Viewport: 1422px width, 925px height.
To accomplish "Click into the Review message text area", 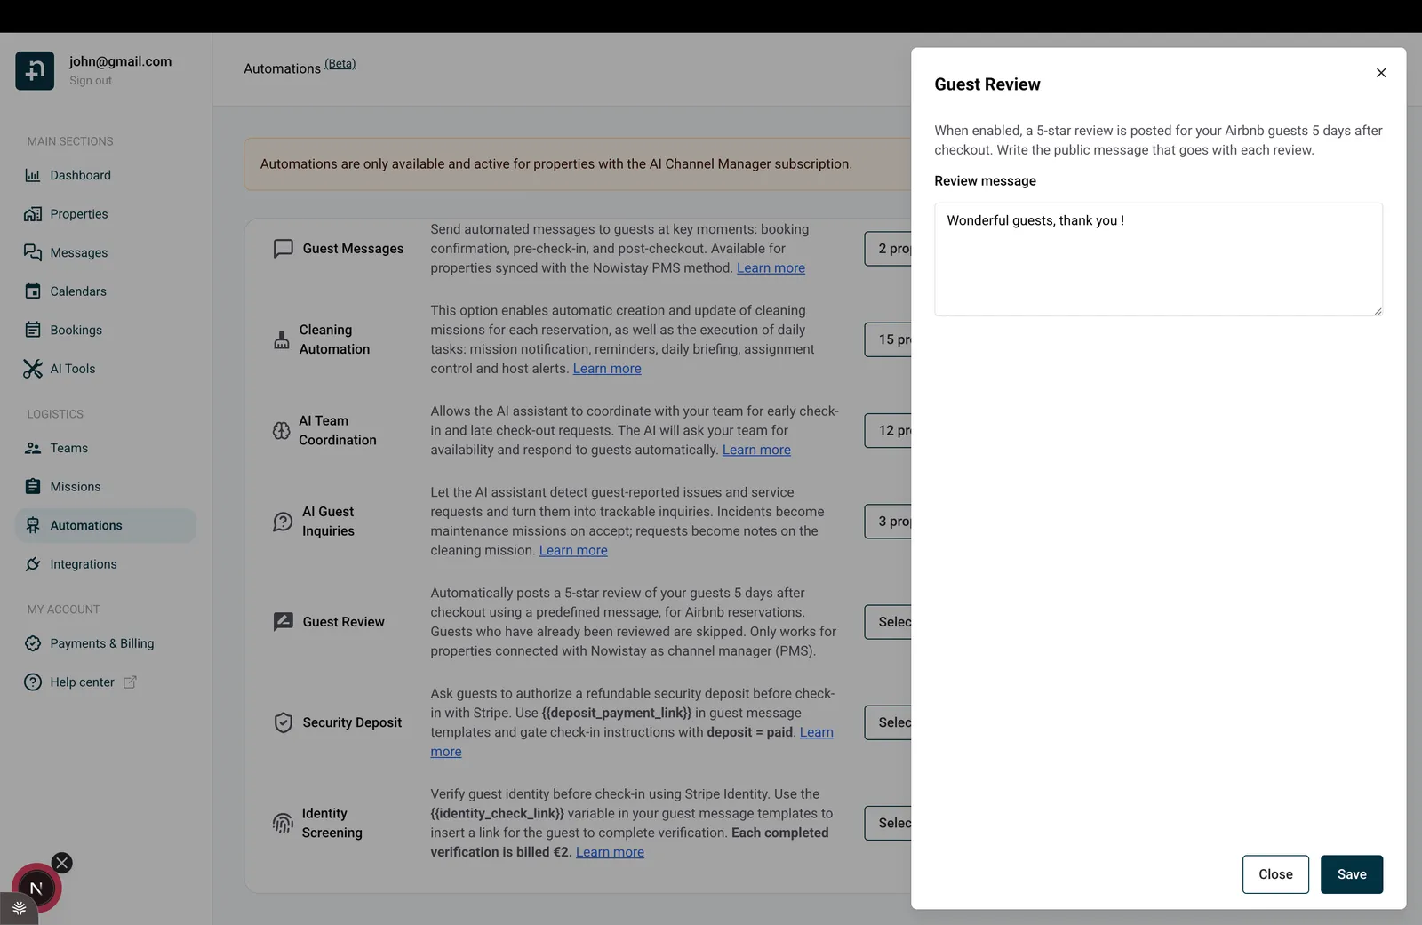I will click(x=1158, y=259).
